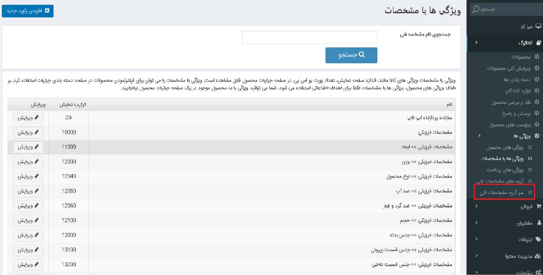Click the shopping cart icon beside فروش
Screen dimensions: 543x275
click(538, 207)
